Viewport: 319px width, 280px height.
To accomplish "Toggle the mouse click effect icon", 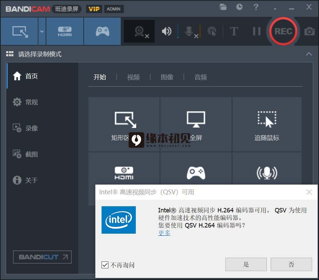I will click(x=212, y=31).
